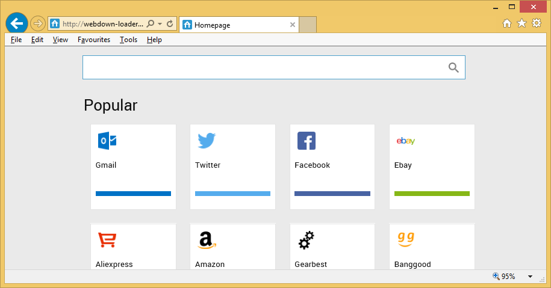Click the Banggood logo icon

click(406, 239)
